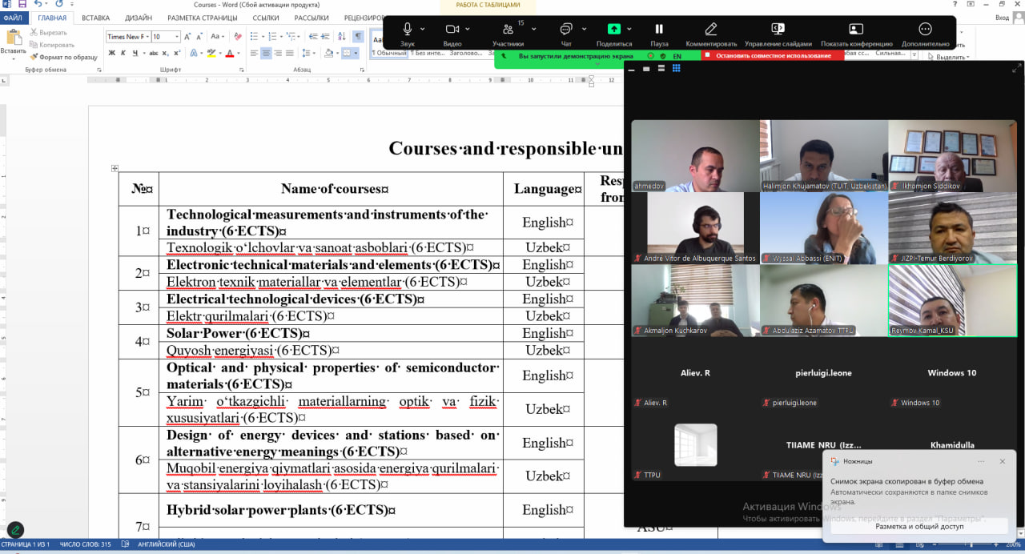Center-align the paragraph

click(x=266, y=53)
